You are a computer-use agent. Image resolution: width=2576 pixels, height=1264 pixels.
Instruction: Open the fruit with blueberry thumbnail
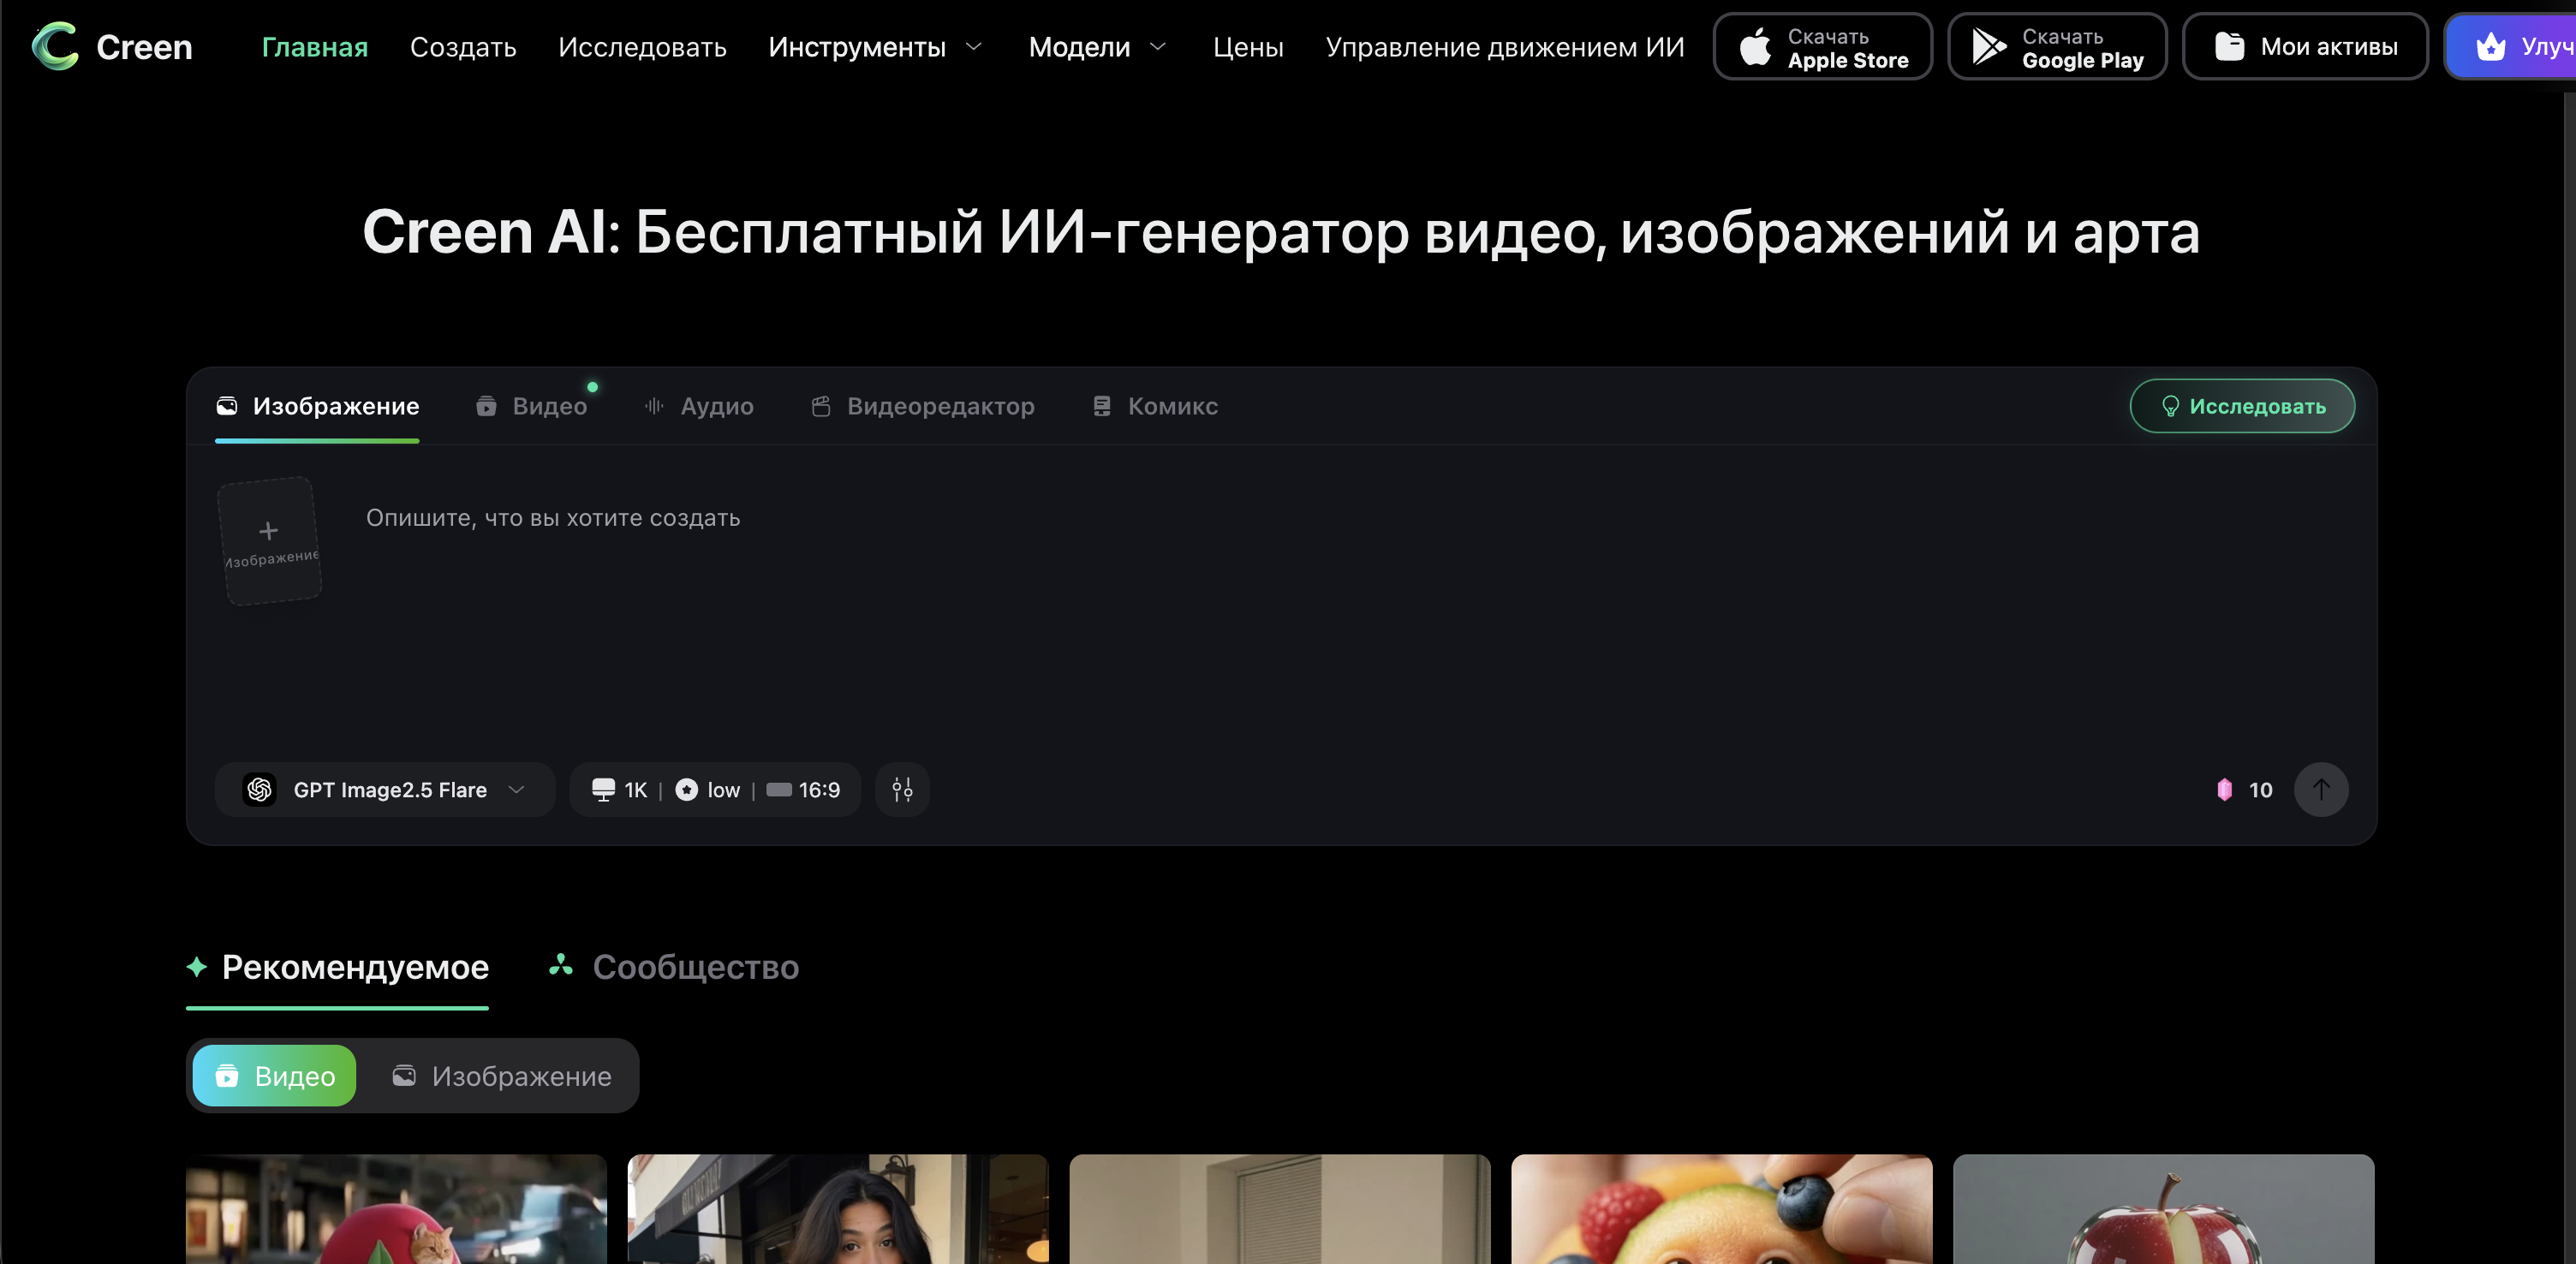[x=1722, y=1209]
